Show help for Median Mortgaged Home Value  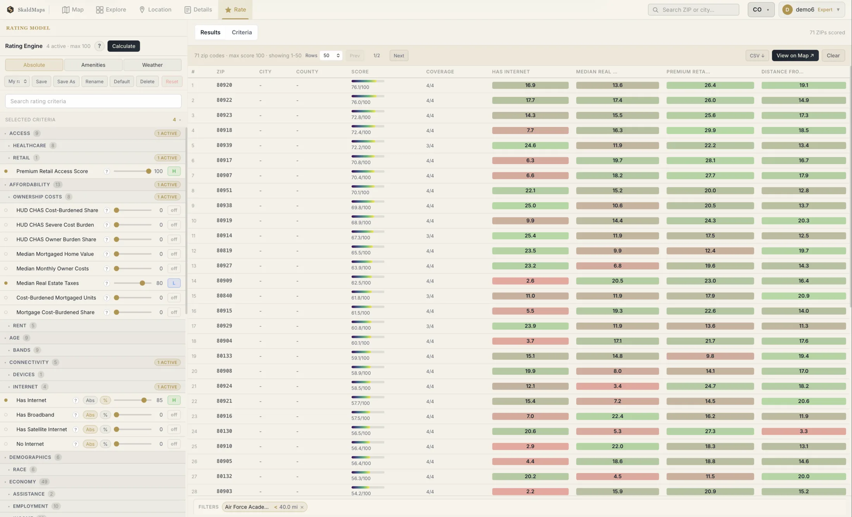[x=106, y=254]
